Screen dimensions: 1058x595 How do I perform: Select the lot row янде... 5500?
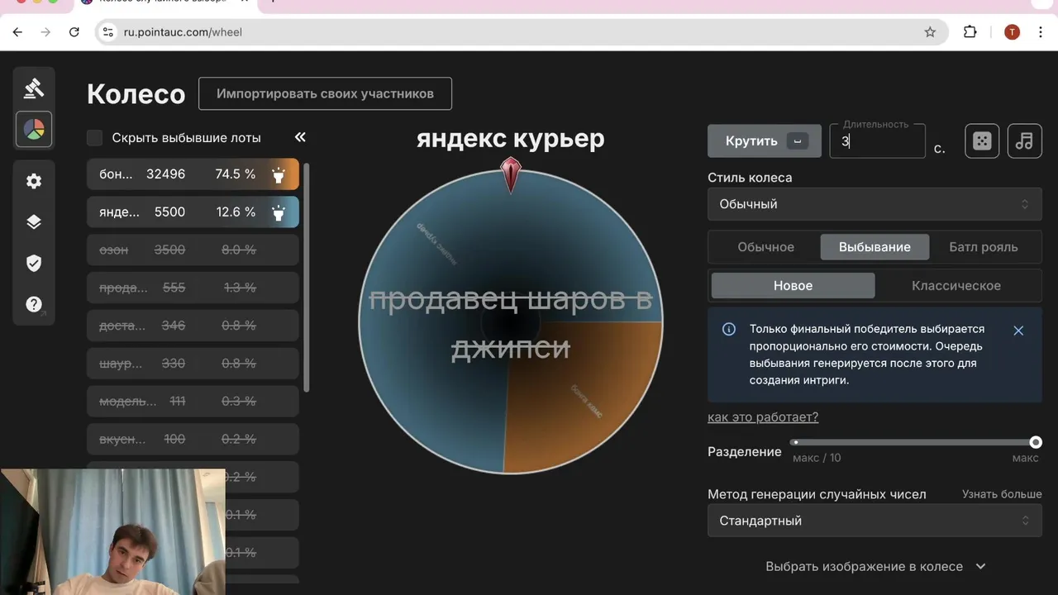(193, 212)
